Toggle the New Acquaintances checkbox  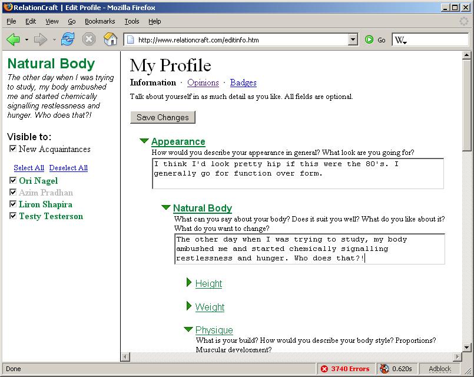click(x=13, y=148)
